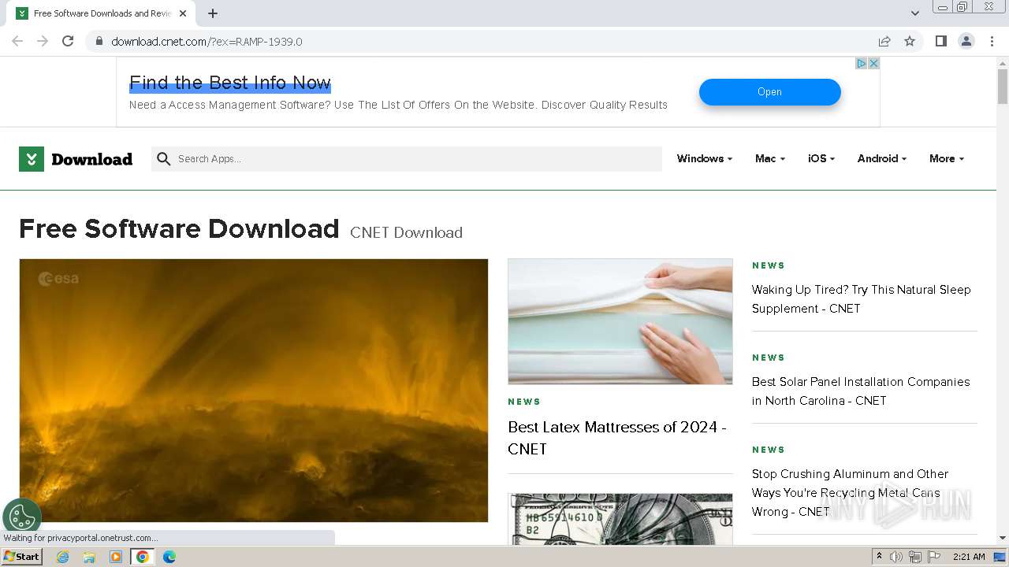Select the Chrome taskbar icon
This screenshot has width=1009, height=567.
[143, 557]
